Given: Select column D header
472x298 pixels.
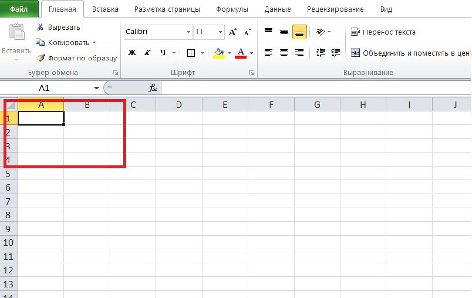Looking at the screenshot, I should pyautogui.click(x=179, y=104).
